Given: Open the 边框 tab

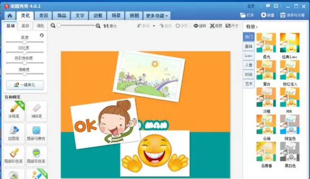Looking at the screenshot, I should (x=98, y=16).
